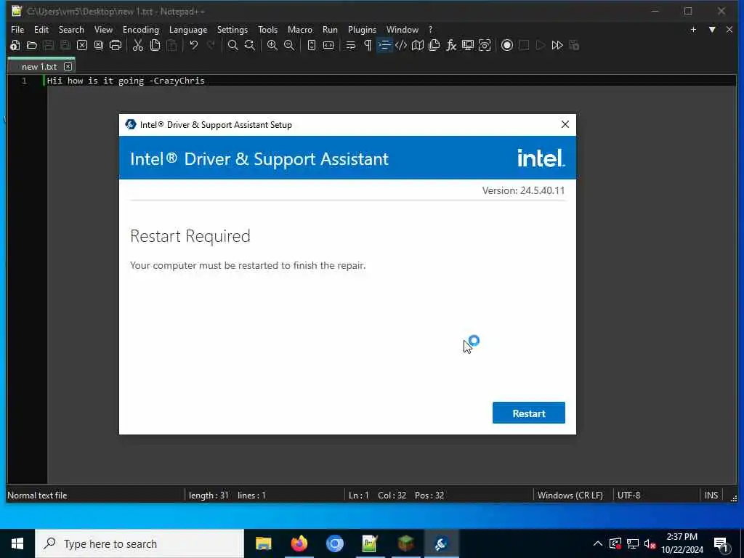The image size is (744, 558).
Task: Open the User Defined Language icon
Action: pyautogui.click(x=401, y=46)
